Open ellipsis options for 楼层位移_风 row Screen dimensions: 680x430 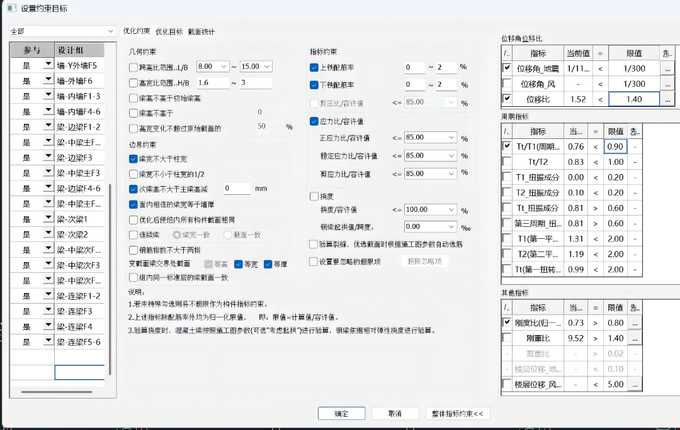click(x=635, y=384)
